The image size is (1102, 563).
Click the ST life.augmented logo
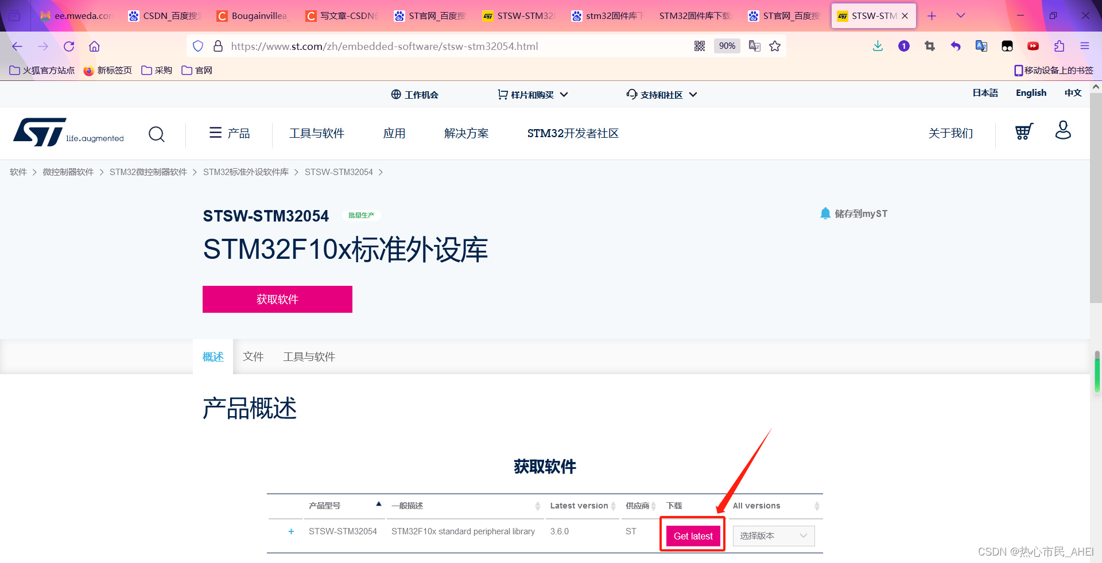68,133
